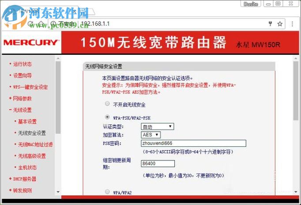Viewport: 301px width, 205px height.
Task: Open 设置向导 in sidebar
Action: pos(22,76)
